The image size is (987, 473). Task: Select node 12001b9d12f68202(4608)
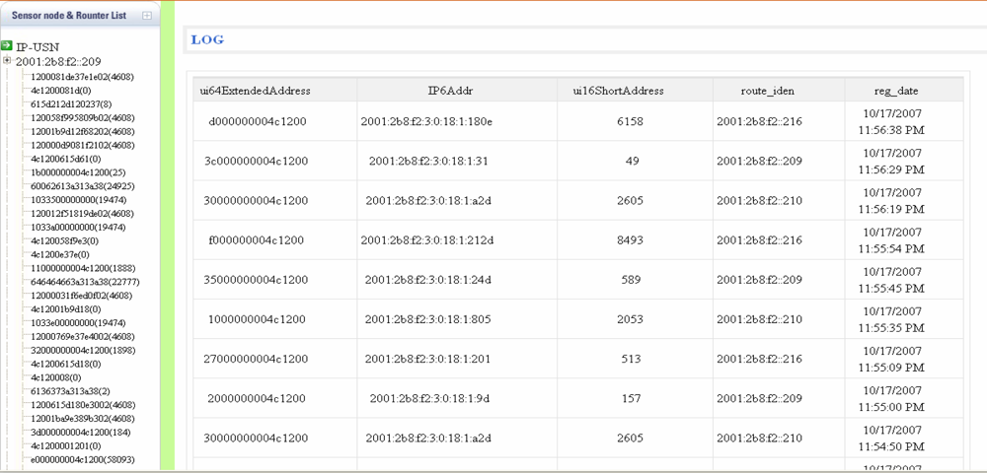[82, 132]
